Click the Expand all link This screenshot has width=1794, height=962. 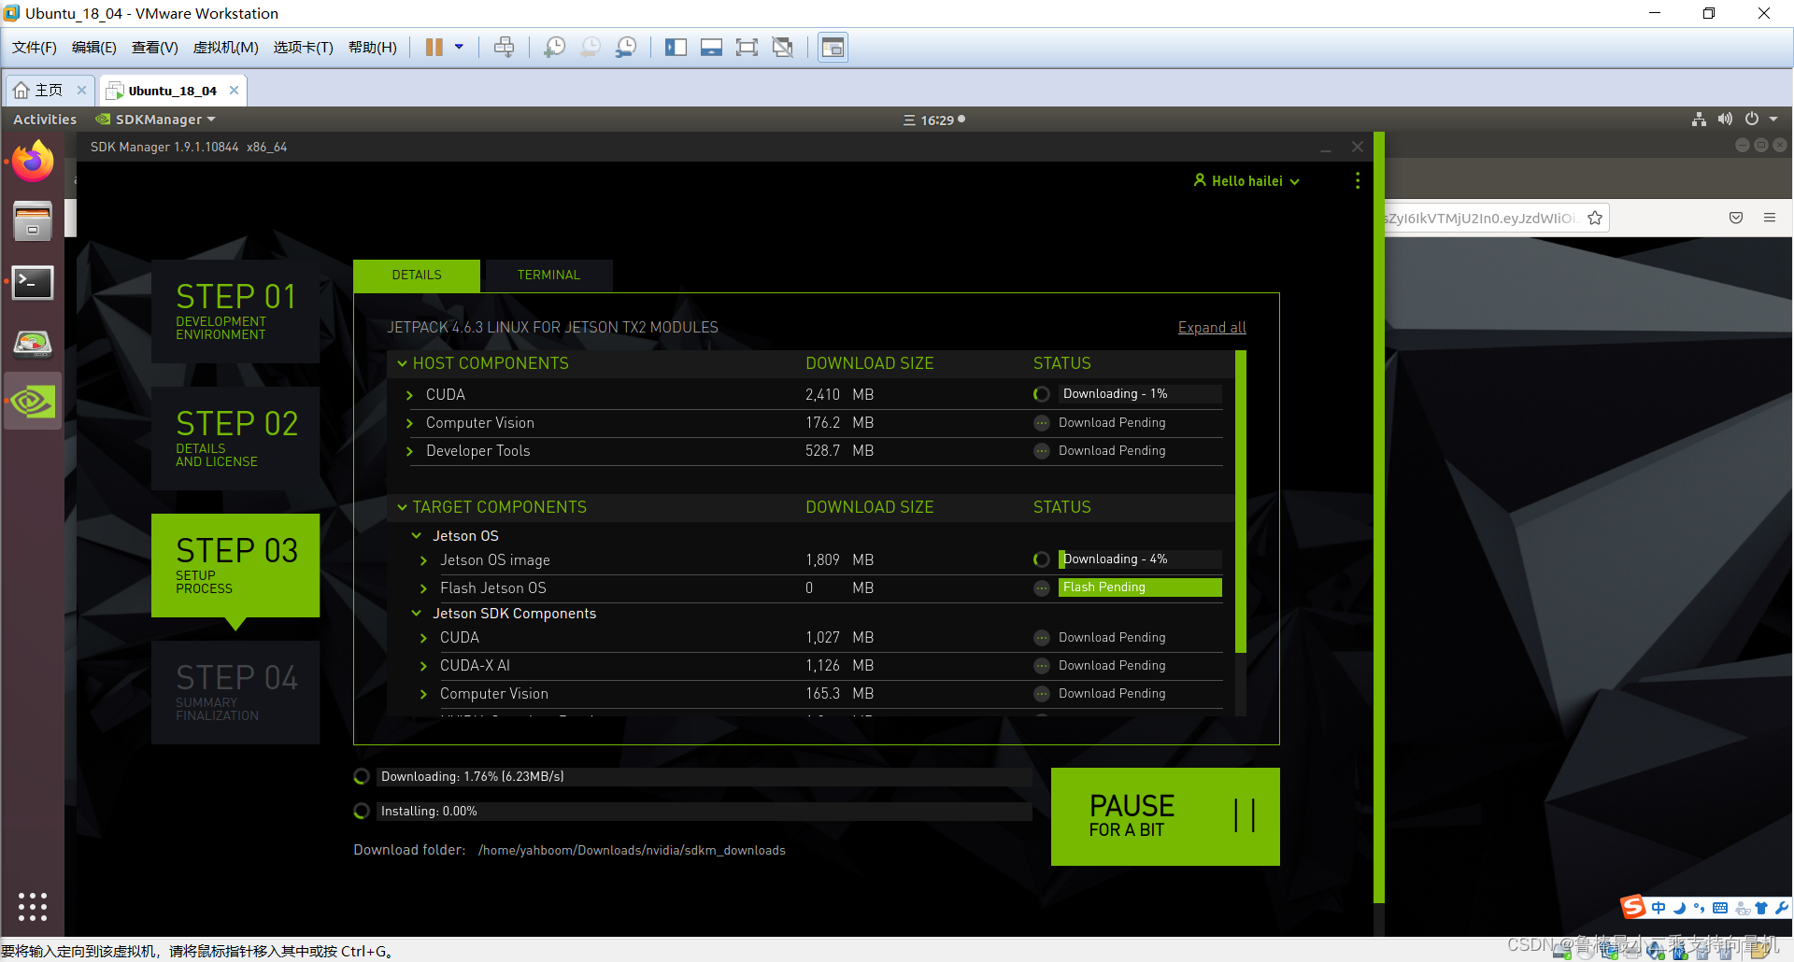coord(1212,328)
